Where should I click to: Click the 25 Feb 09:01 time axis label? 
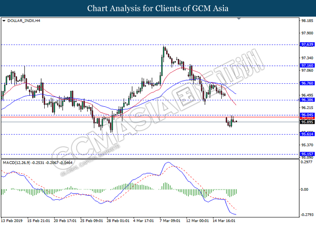[92, 220]
